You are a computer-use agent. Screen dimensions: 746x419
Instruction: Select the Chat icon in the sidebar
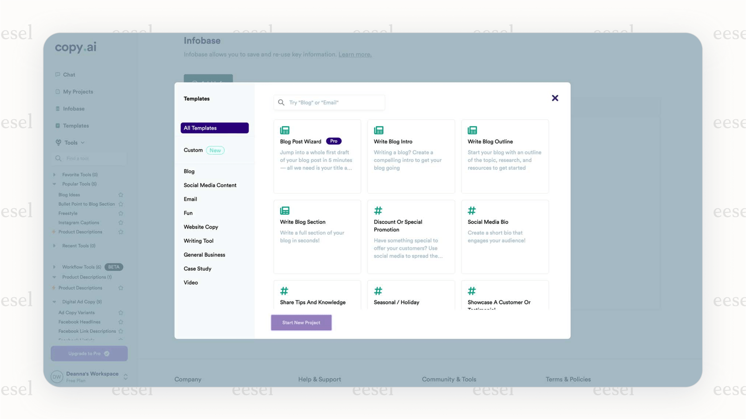(x=58, y=74)
